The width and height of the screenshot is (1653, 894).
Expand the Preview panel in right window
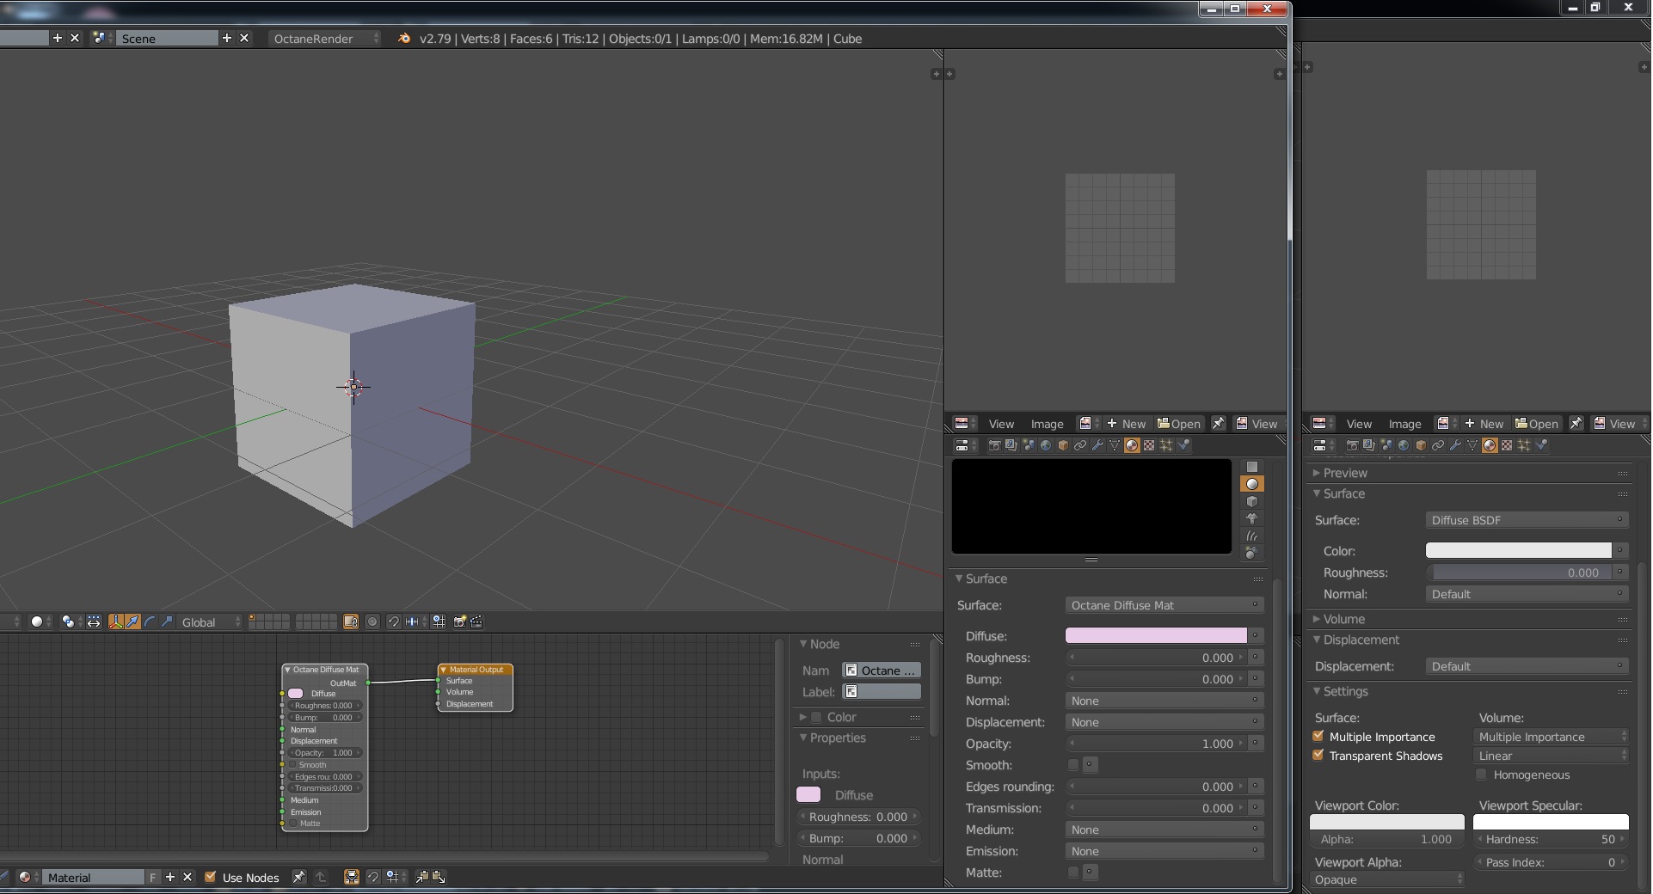pyautogui.click(x=1344, y=473)
